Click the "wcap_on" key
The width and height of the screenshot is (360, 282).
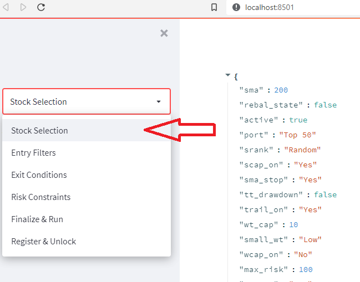tap(261, 254)
